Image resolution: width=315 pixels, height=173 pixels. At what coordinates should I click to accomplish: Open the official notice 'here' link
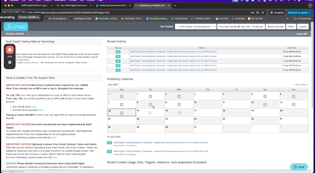(x=33, y=107)
